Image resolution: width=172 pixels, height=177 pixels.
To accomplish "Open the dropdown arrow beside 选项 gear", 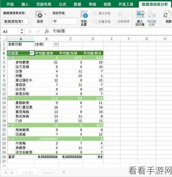I will click(45, 14).
